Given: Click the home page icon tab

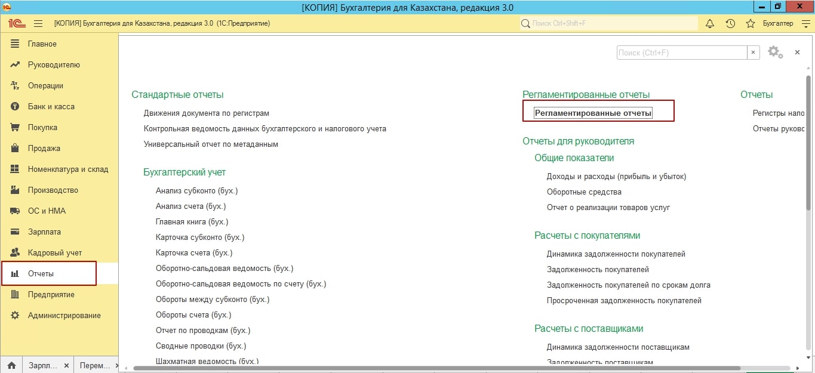Looking at the screenshot, I should (11, 365).
